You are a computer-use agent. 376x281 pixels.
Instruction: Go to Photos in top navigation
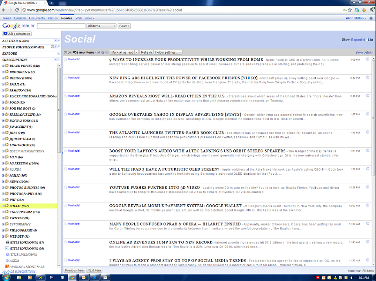click(53, 18)
